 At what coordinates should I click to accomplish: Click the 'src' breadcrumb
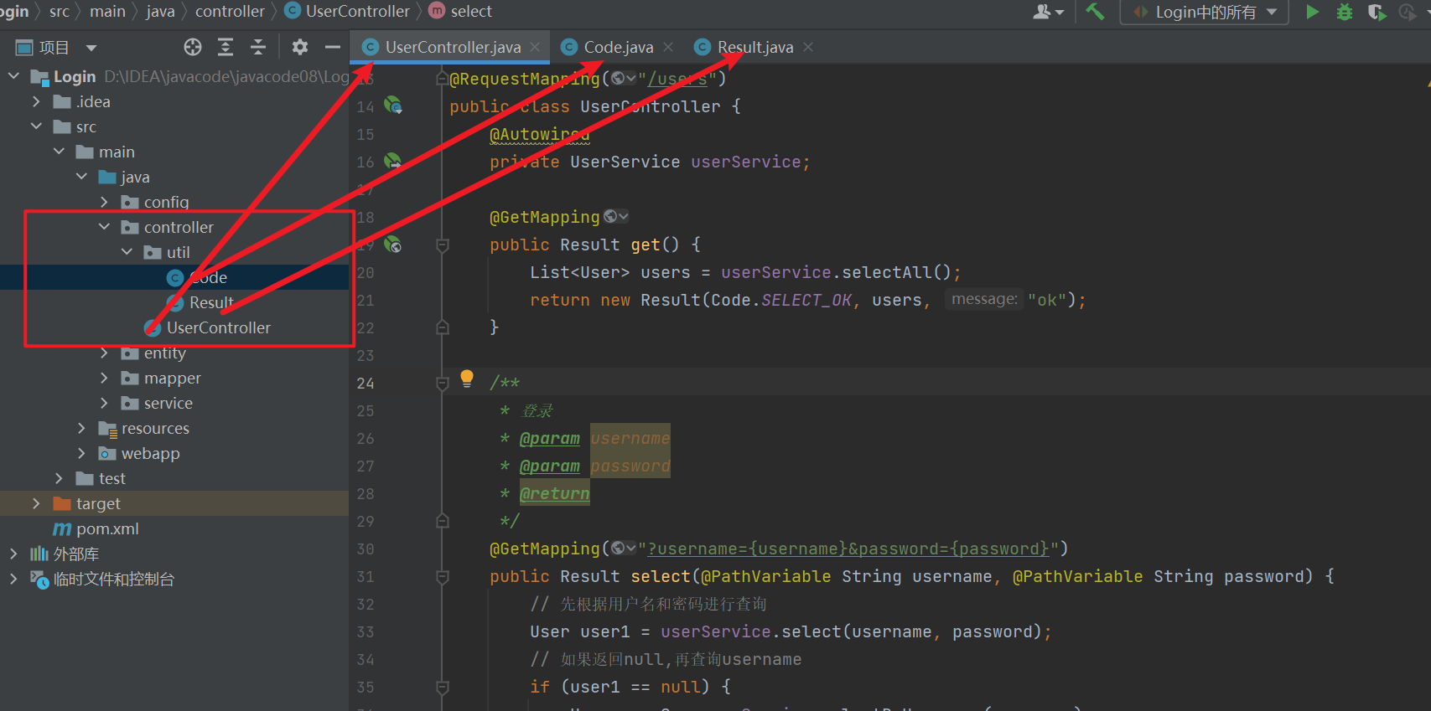[60, 12]
